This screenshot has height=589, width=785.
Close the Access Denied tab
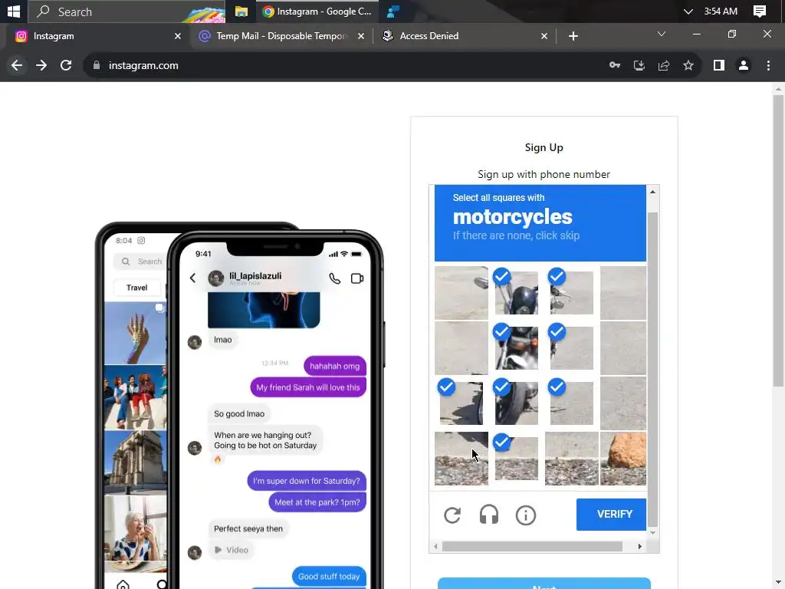click(544, 36)
